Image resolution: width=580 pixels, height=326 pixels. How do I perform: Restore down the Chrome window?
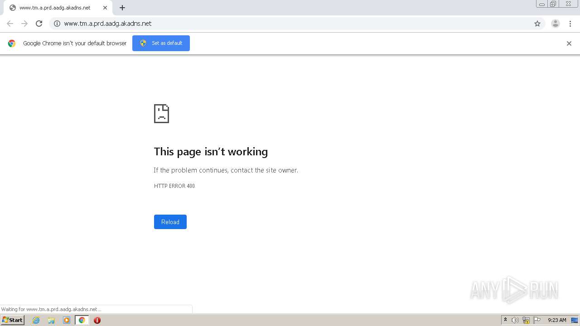[553, 4]
